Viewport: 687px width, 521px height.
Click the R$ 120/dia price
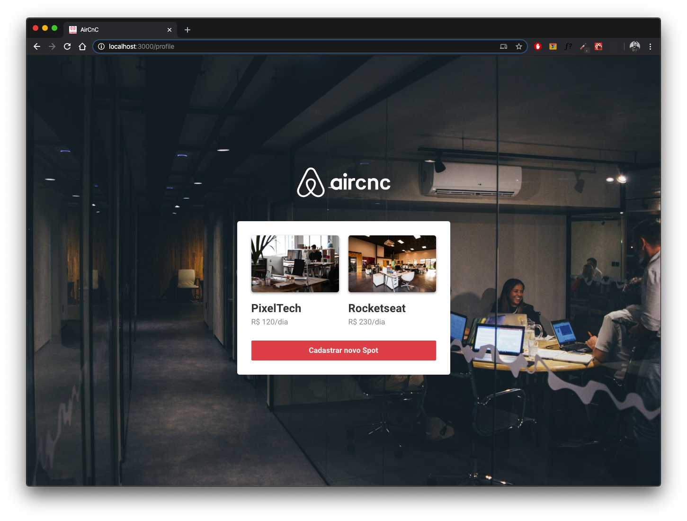(269, 322)
